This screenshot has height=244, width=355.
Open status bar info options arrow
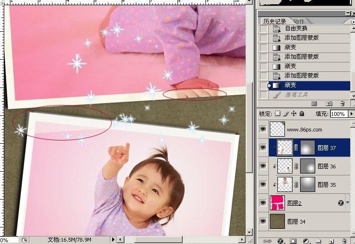113,239
